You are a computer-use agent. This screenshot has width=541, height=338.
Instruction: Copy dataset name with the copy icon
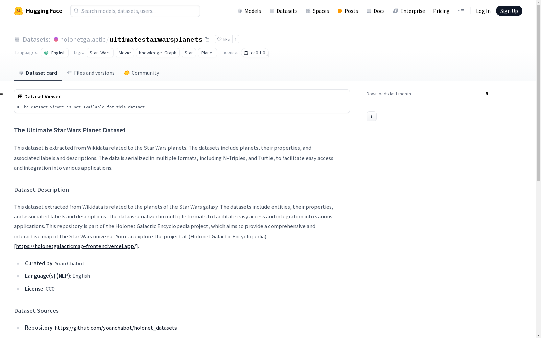(207, 39)
